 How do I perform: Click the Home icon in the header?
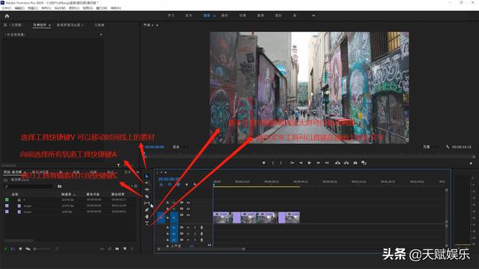7,16
